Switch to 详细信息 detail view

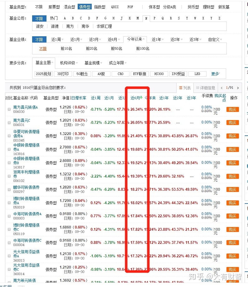click(x=206, y=88)
